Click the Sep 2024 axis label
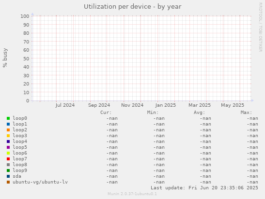Viewport: 265px width, 199px height. [99, 105]
